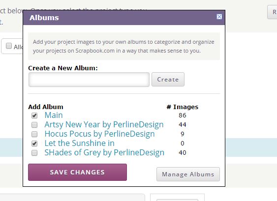Click the Create button
The height and width of the screenshot is (201, 277).
coord(168,80)
